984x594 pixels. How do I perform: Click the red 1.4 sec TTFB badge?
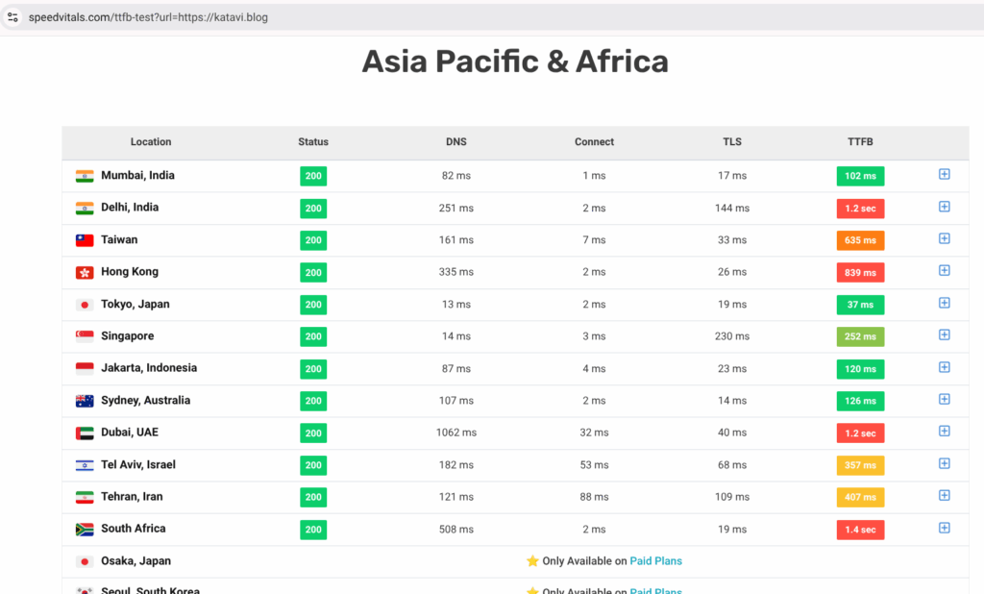tap(860, 529)
